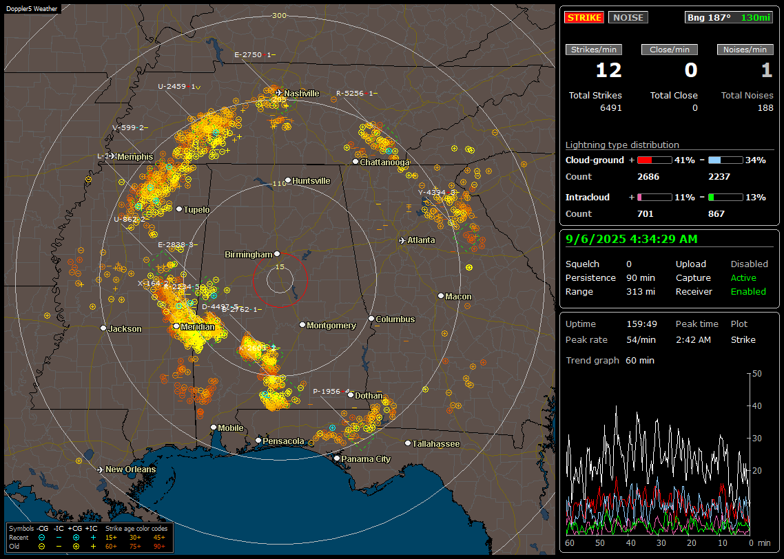Select the Macon city marker dot

point(440,296)
